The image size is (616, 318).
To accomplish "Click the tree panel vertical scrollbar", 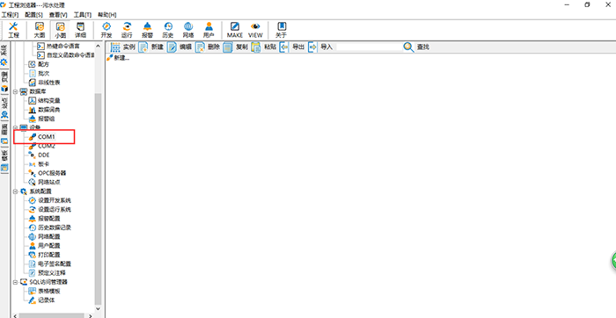I will [x=99, y=198].
